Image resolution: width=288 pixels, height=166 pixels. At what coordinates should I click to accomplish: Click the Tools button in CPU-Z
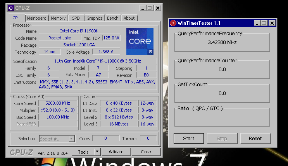pyautogui.click(x=83, y=152)
